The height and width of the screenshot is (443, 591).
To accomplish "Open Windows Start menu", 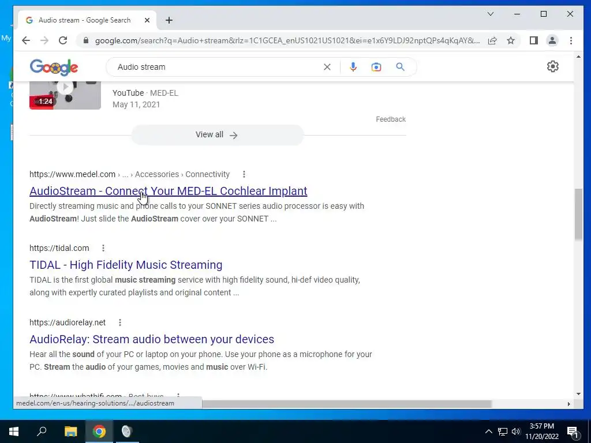I will (x=14, y=431).
